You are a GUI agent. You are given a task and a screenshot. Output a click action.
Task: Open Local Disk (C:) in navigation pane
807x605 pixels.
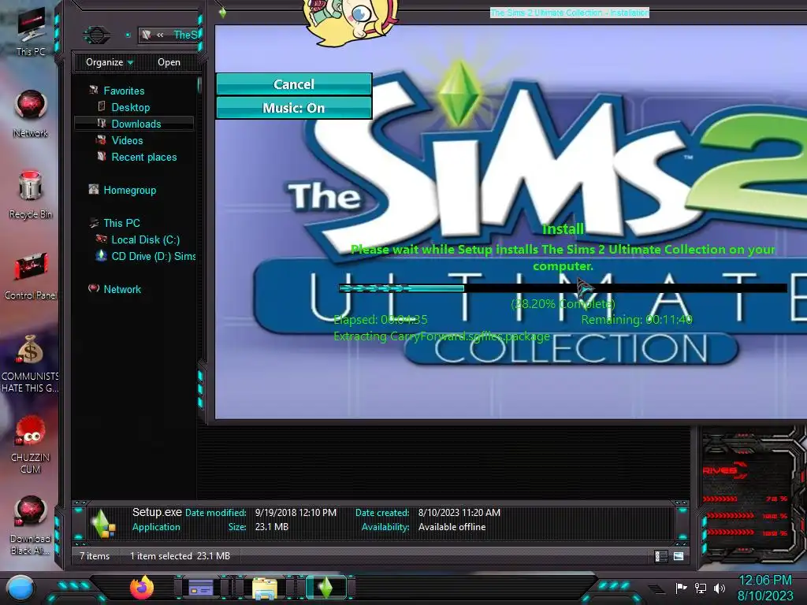tap(146, 239)
